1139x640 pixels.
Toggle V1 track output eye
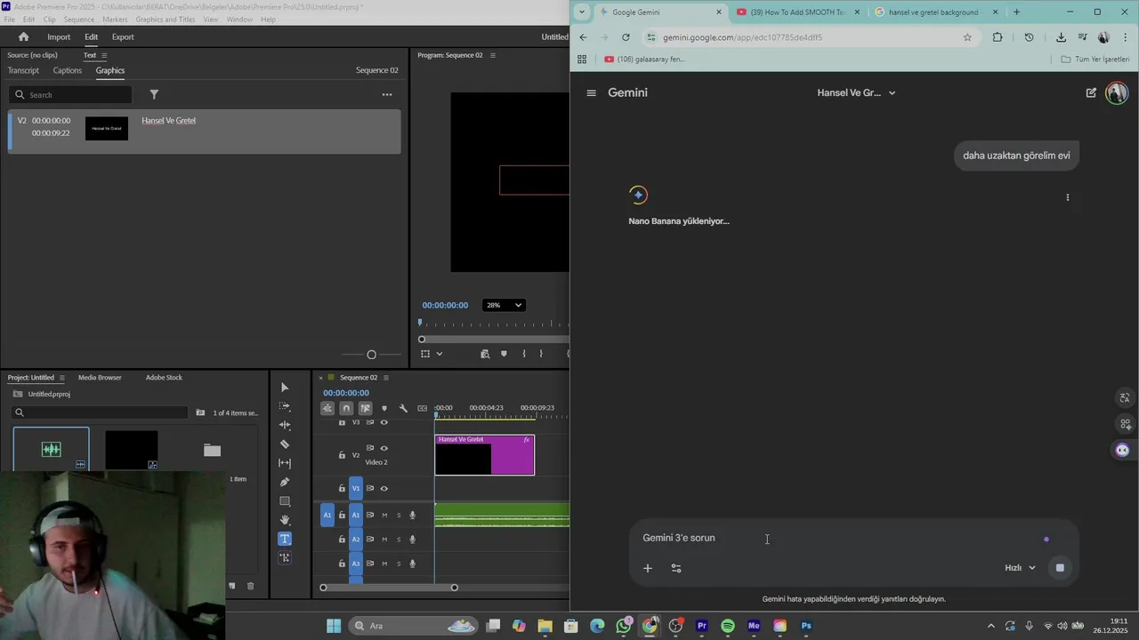click(x=384, y=488)
